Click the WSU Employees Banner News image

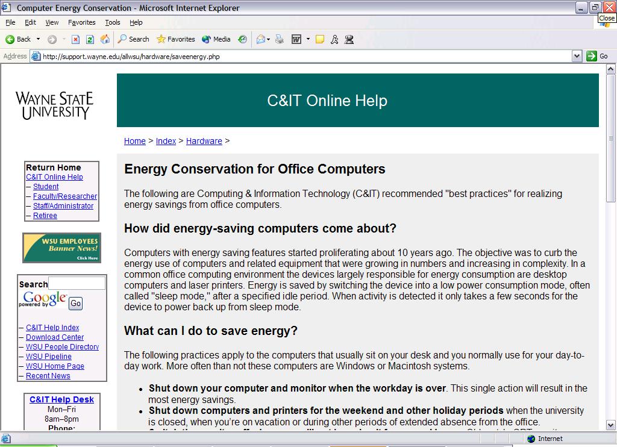[61, 248]
